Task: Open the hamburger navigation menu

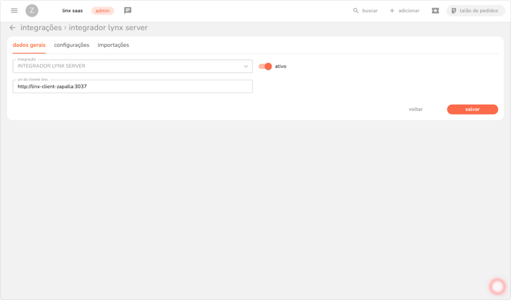Action: 14,10
